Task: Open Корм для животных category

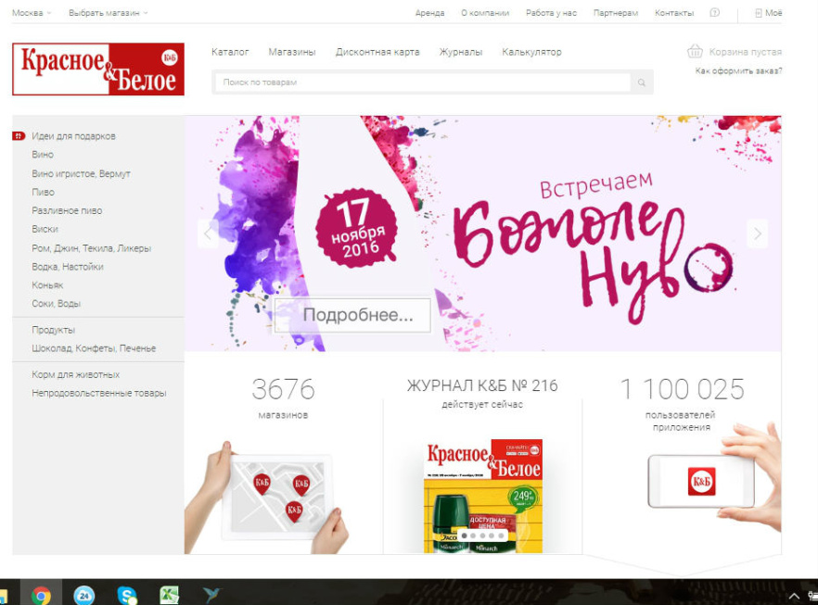Action: [x=76, y=374]
